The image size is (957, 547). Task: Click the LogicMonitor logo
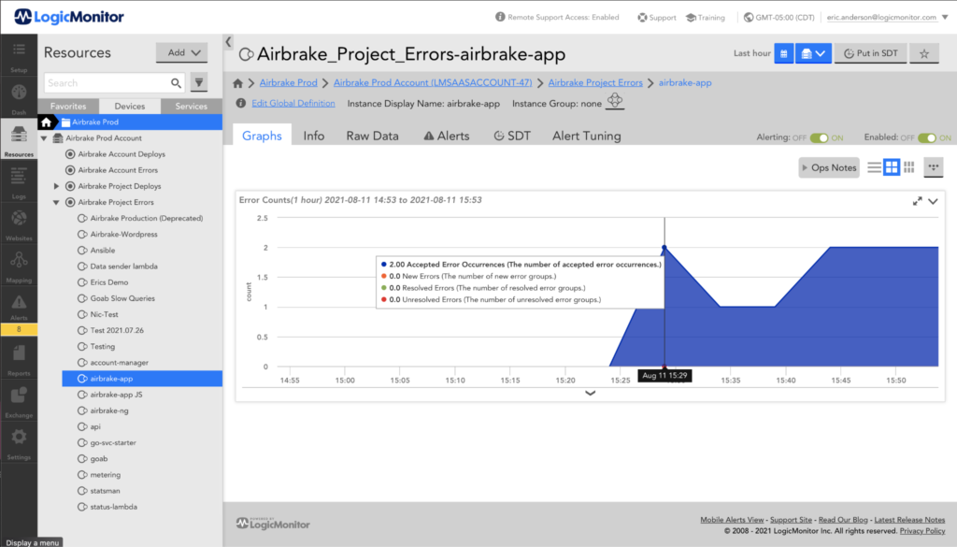(x=69, y=17)
